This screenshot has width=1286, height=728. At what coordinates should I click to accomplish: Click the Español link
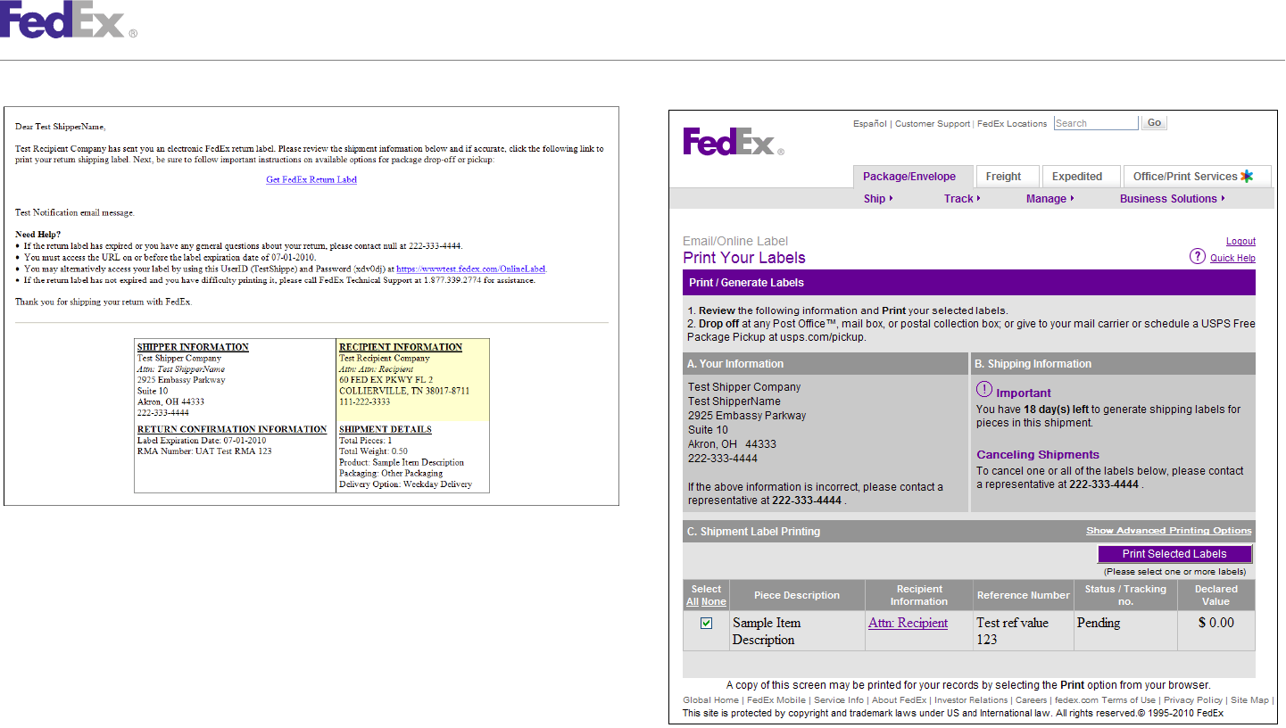(x=870, y=124)
